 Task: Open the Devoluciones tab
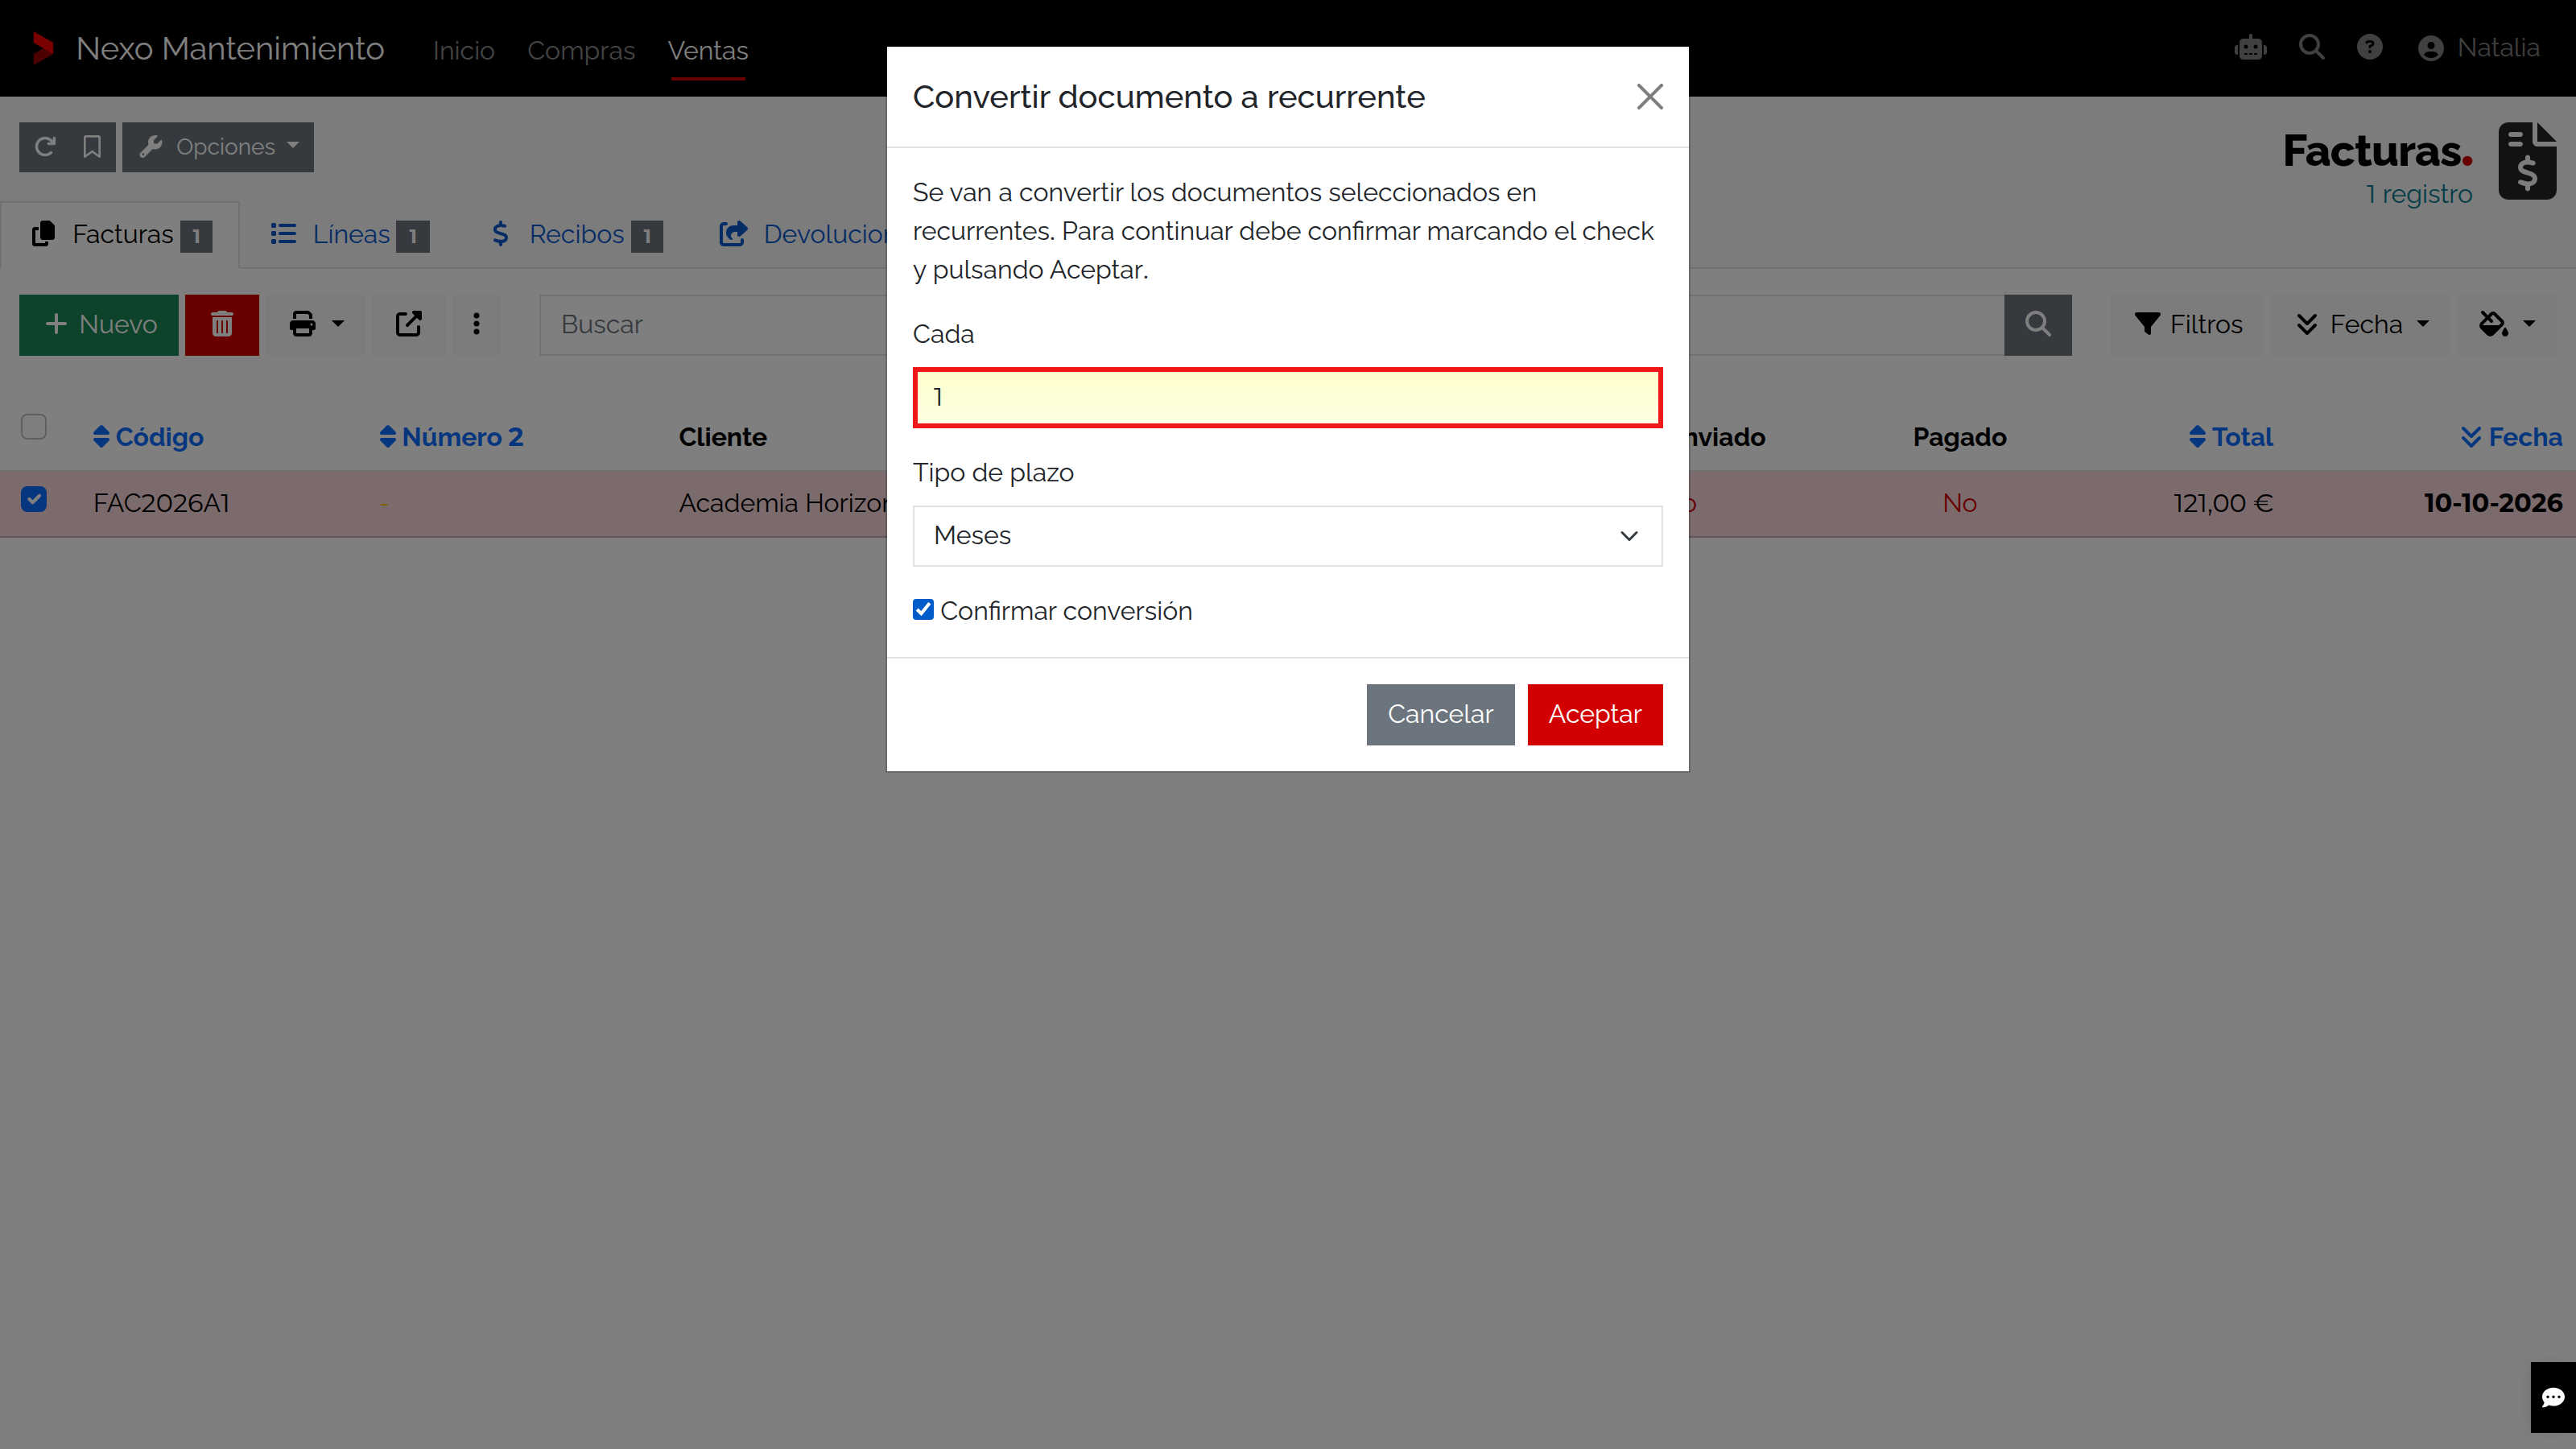(803, 235)
